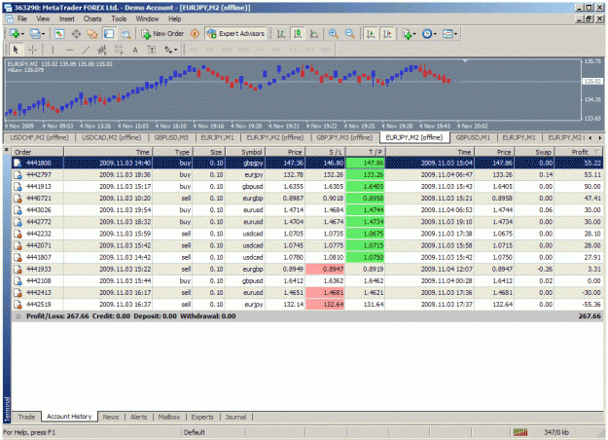Select the text label tool
Viewport: 608px width, 440px height.
(152, 50)
